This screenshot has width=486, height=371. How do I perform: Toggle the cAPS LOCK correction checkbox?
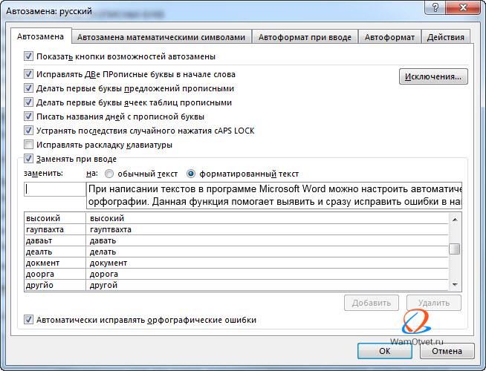click(x=28, y=131)
